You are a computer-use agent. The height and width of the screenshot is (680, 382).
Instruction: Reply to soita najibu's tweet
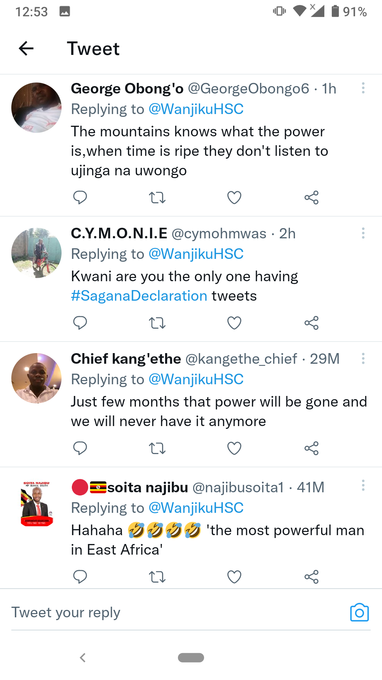coord(80,577)
